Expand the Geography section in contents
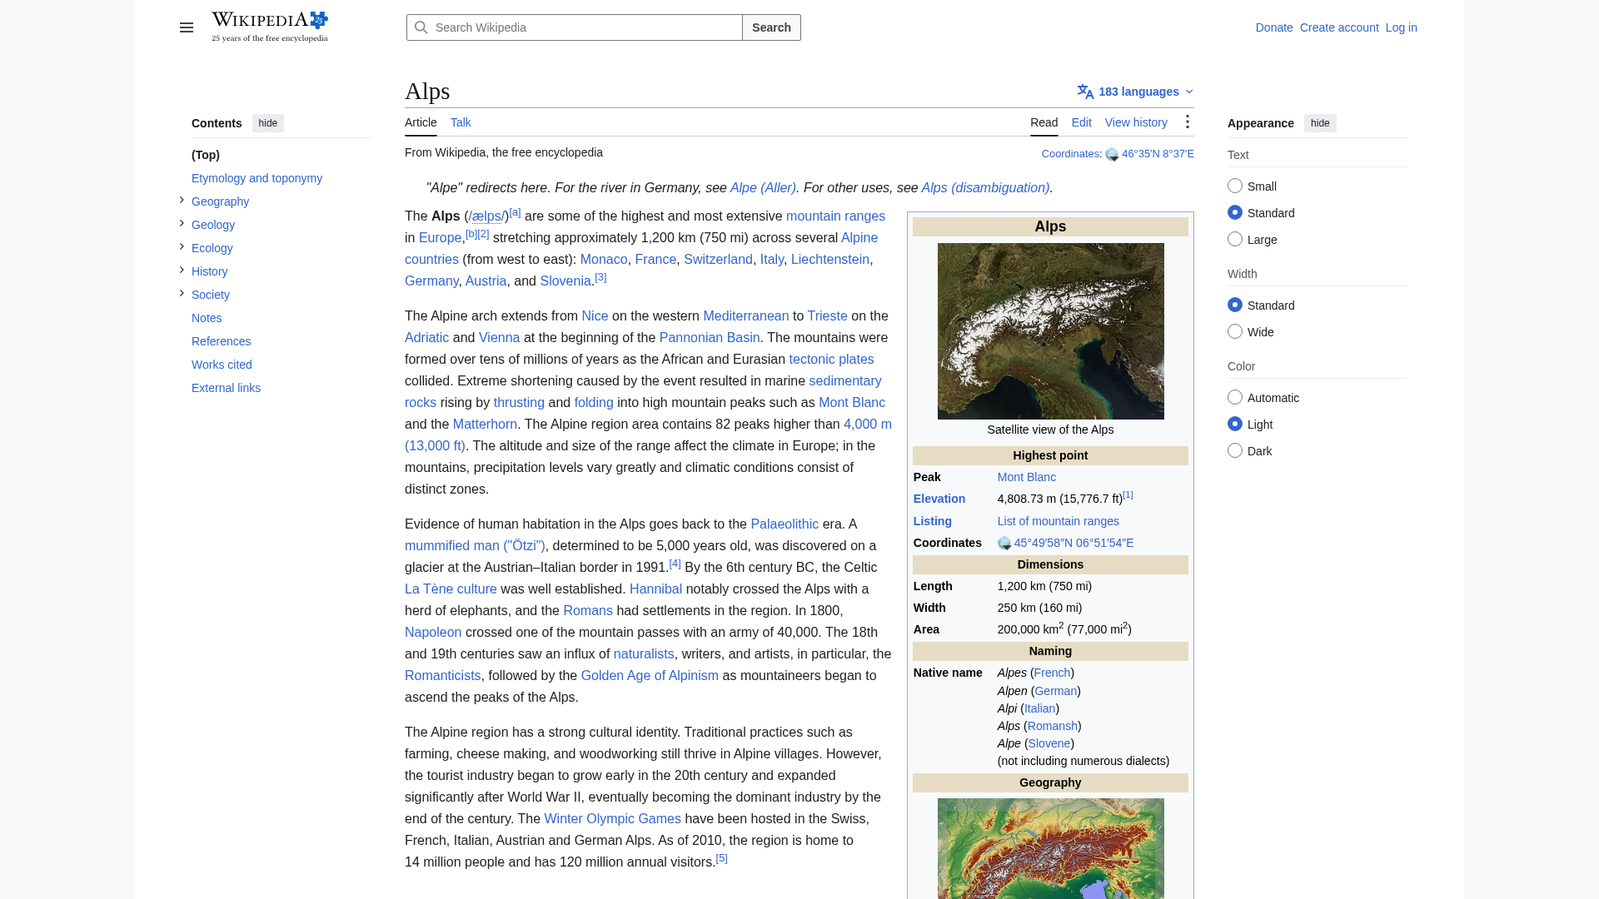1599x899 pixels. pyautogui.click(x=182, y=200)
